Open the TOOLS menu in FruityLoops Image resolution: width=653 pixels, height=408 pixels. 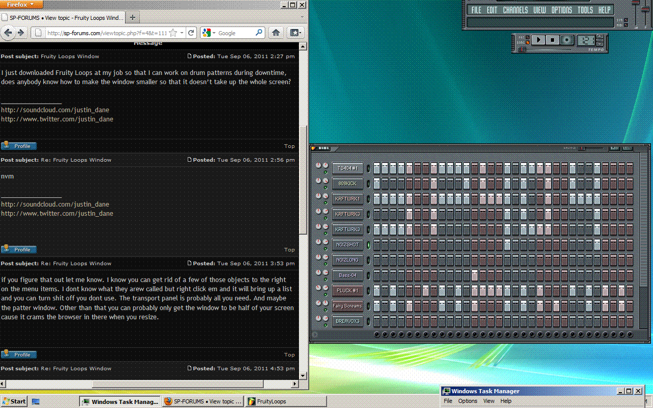tap(585, 10)
